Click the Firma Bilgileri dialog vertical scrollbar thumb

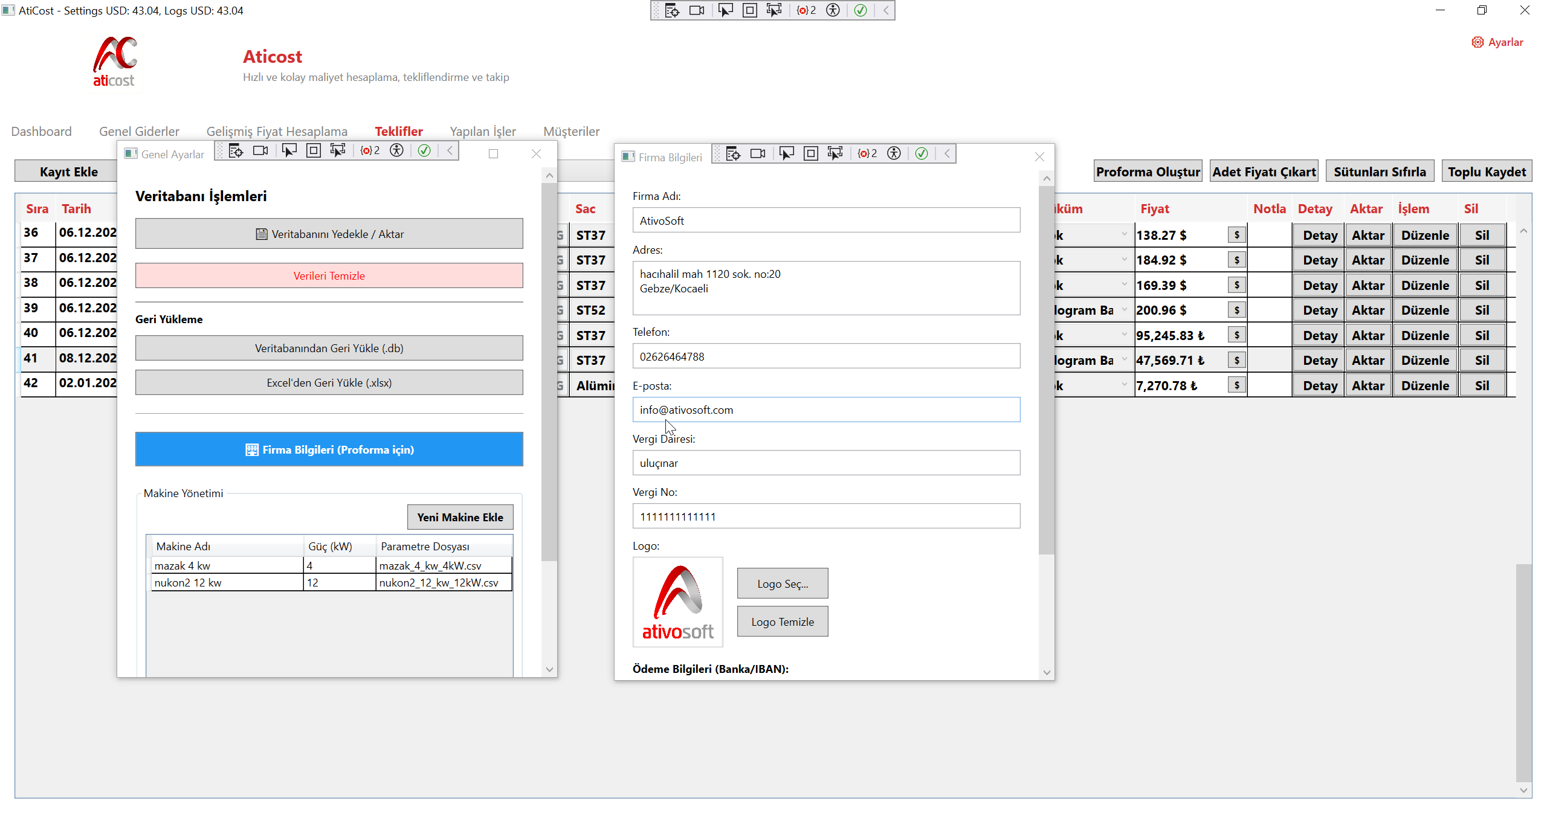[1046, 368]
